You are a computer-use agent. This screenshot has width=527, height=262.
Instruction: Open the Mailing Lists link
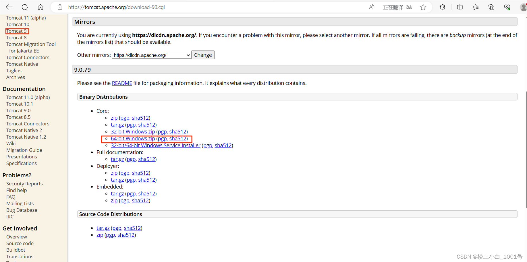click(20, 203)
